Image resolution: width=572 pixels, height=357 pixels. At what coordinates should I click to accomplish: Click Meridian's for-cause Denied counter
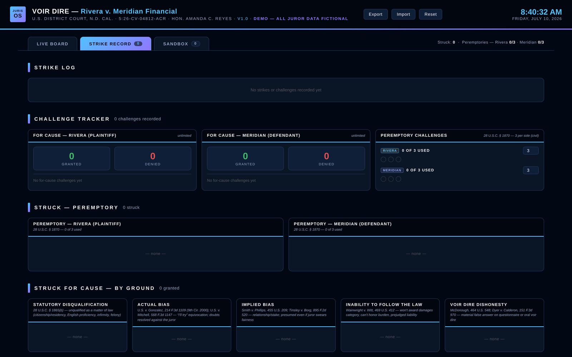point(326,159)
